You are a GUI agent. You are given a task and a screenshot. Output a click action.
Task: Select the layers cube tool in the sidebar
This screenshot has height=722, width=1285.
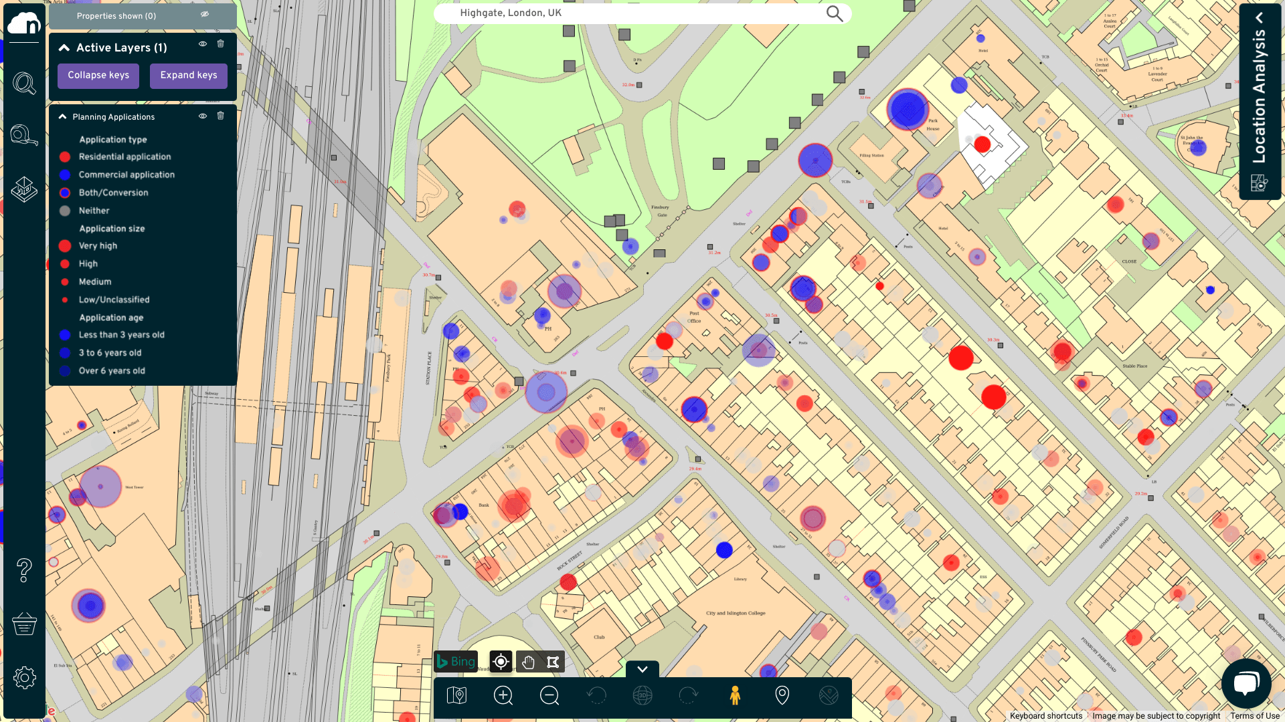click(24, 190)
